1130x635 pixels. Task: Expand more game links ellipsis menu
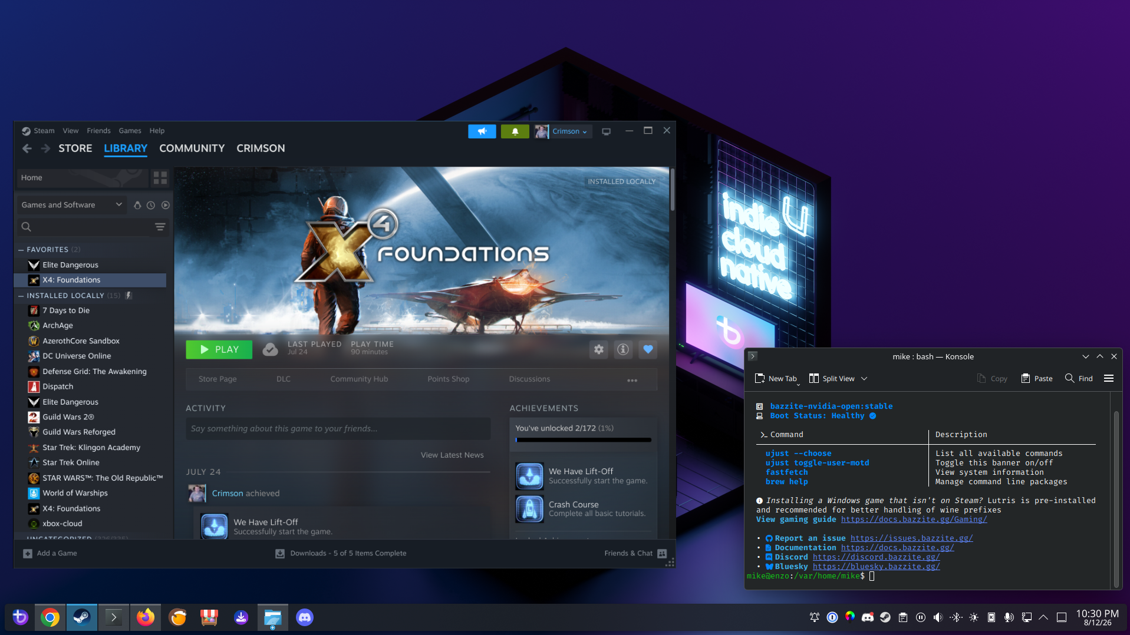click(x=632, y=380)
